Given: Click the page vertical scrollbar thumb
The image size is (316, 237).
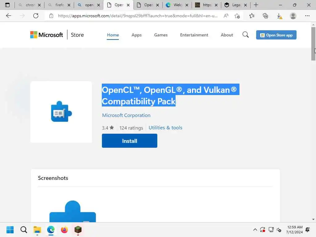Looking at the screenshot, I should click(x=313, y=44).
